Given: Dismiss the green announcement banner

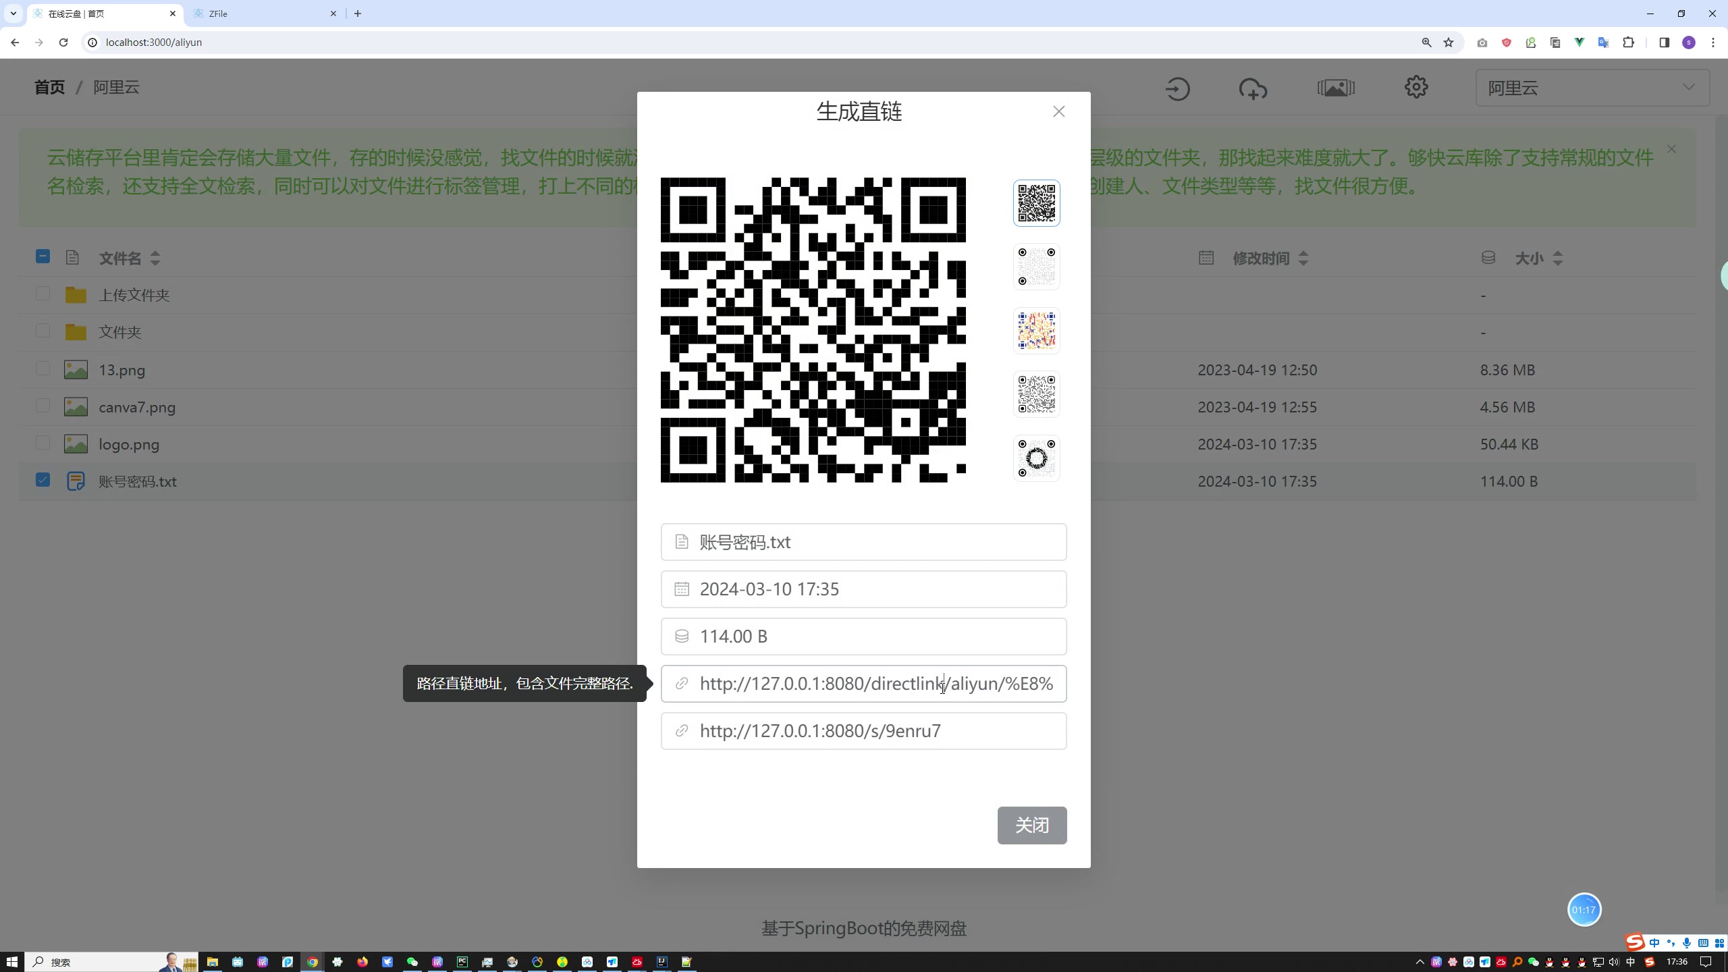Looking at the screenshot, I should [x=1671, y=149].
